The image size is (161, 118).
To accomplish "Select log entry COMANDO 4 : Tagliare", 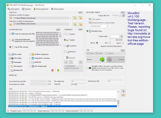I will click(63, 106).
